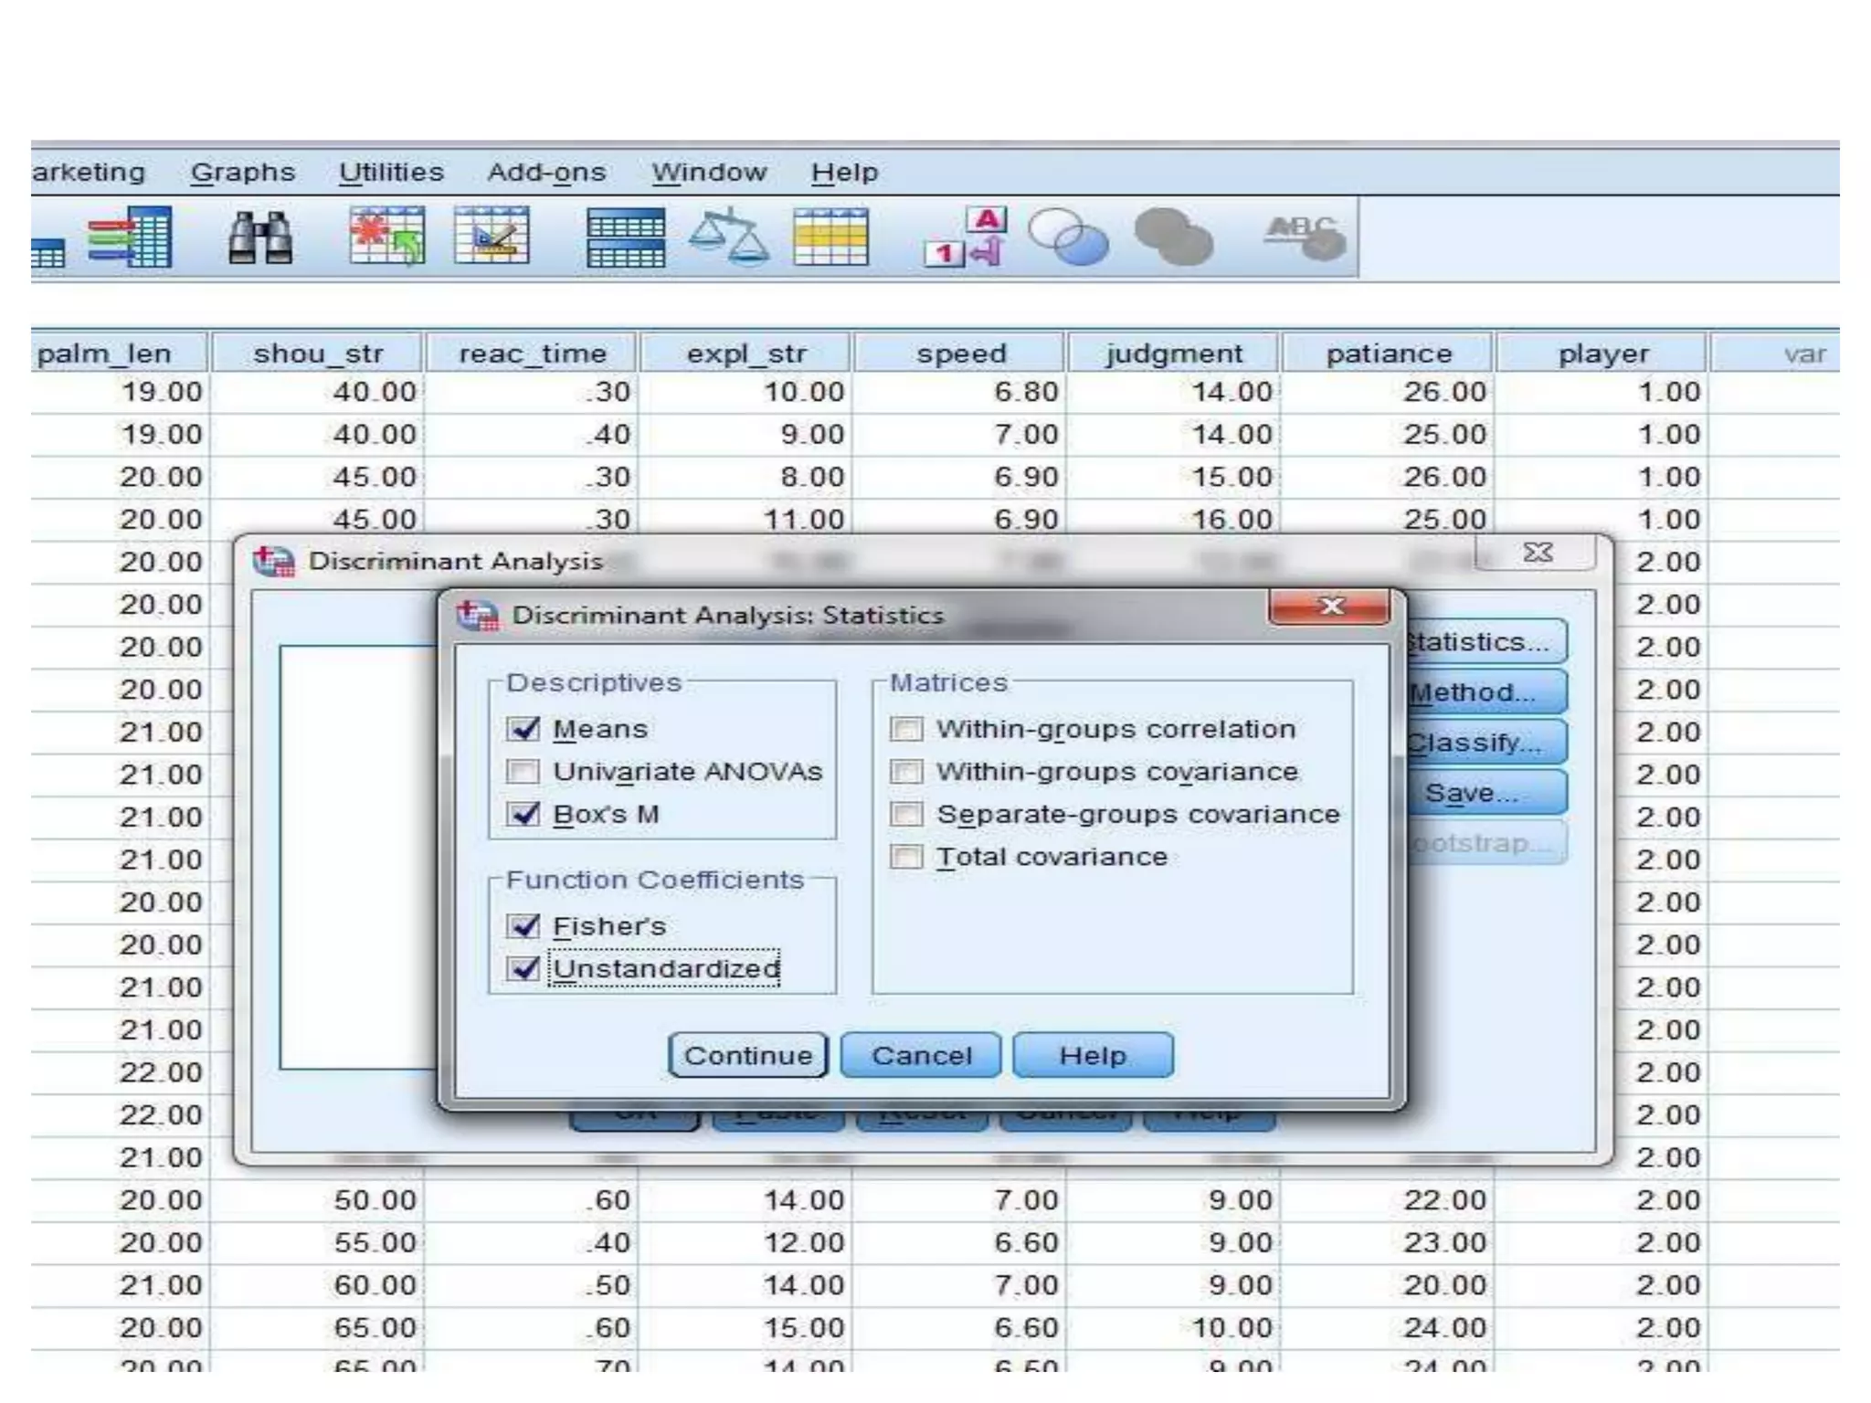Click the Spell Check ABC icon
Screen dimensions: 1871x1403
pos(1305,237)
